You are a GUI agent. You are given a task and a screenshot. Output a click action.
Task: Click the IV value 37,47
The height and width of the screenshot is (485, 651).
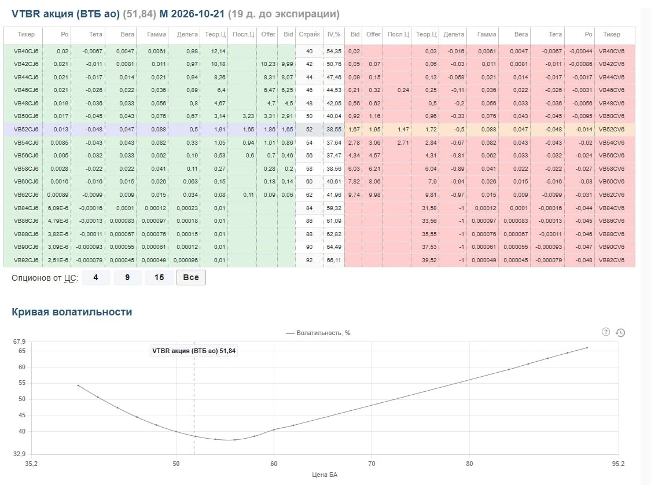334,156
